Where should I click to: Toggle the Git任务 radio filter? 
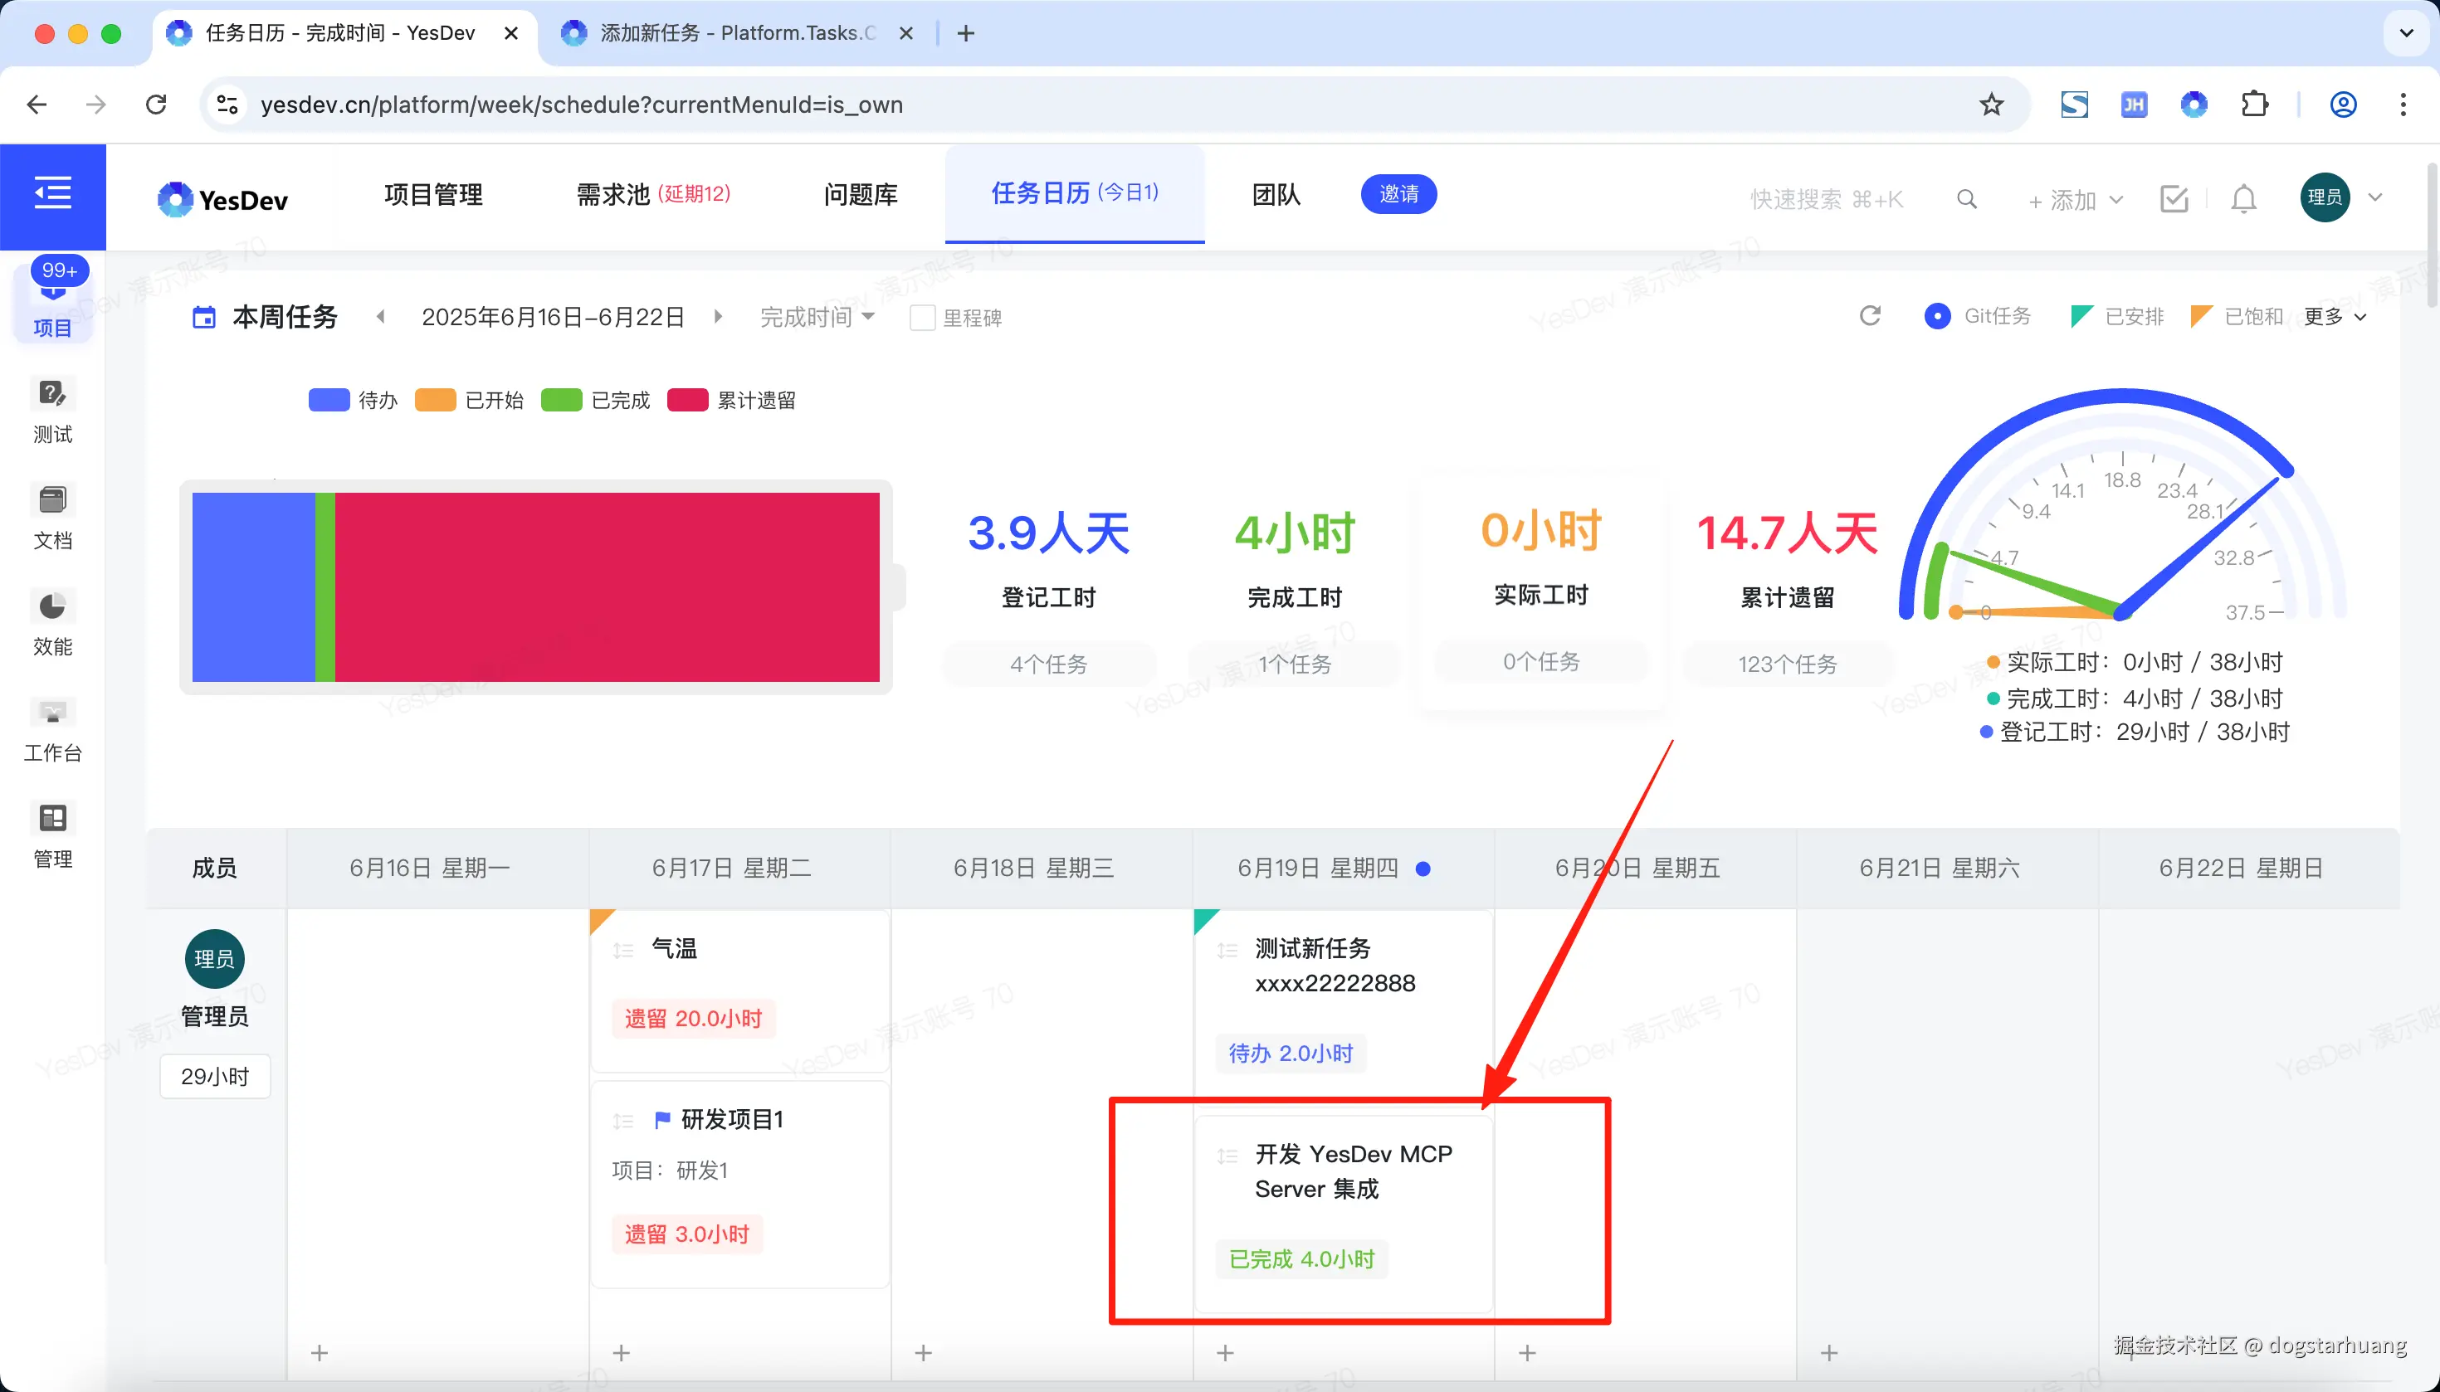(1937, 316)
